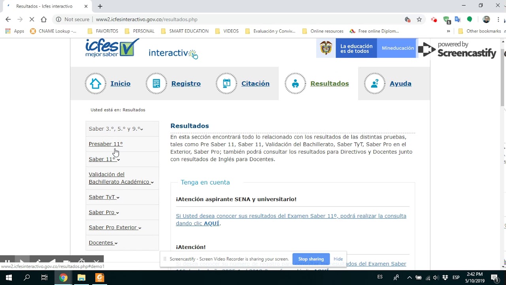Click the Ayuda help icon

click(x=375, y=84)
